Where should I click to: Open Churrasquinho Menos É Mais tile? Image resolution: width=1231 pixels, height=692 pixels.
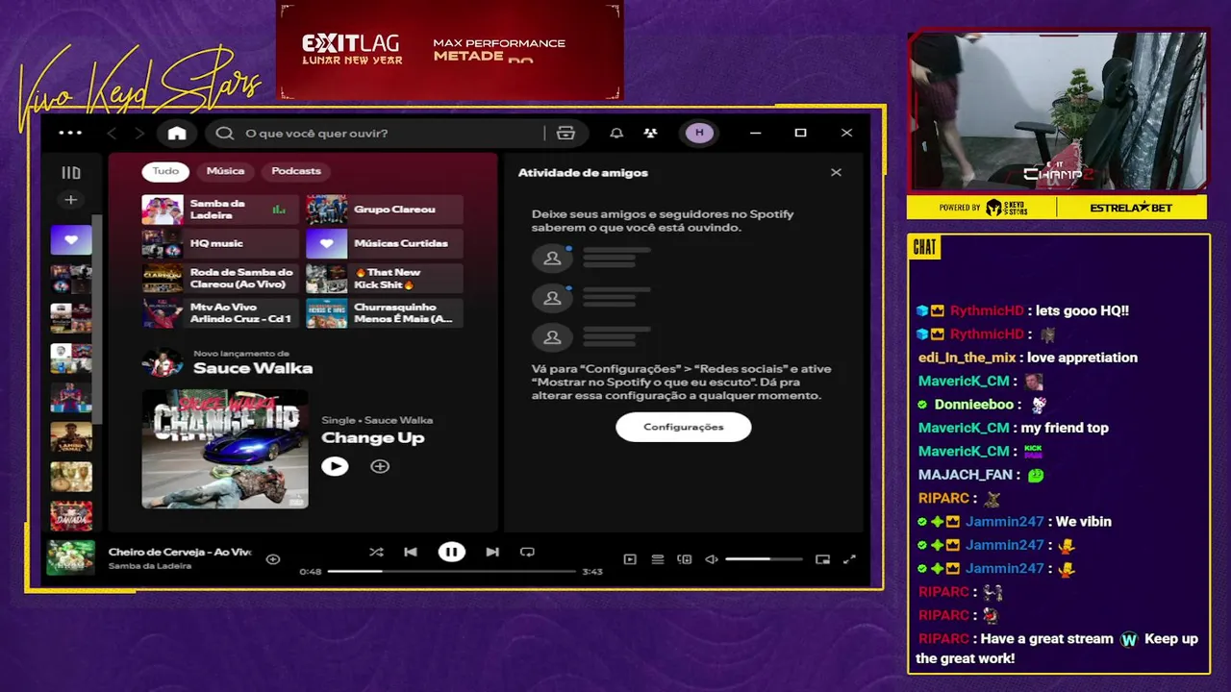click(385, 313)
